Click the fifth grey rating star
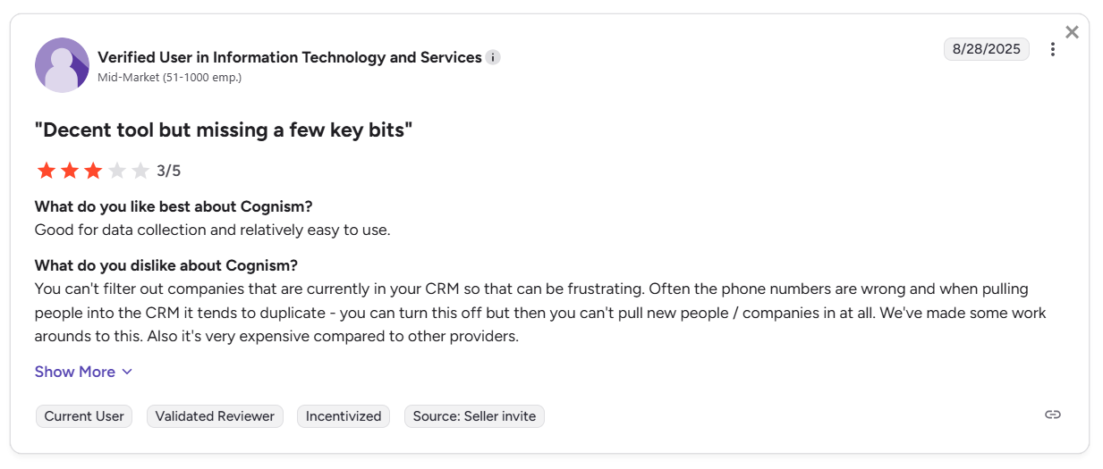The image size is (1103, 469). (140, 171)
